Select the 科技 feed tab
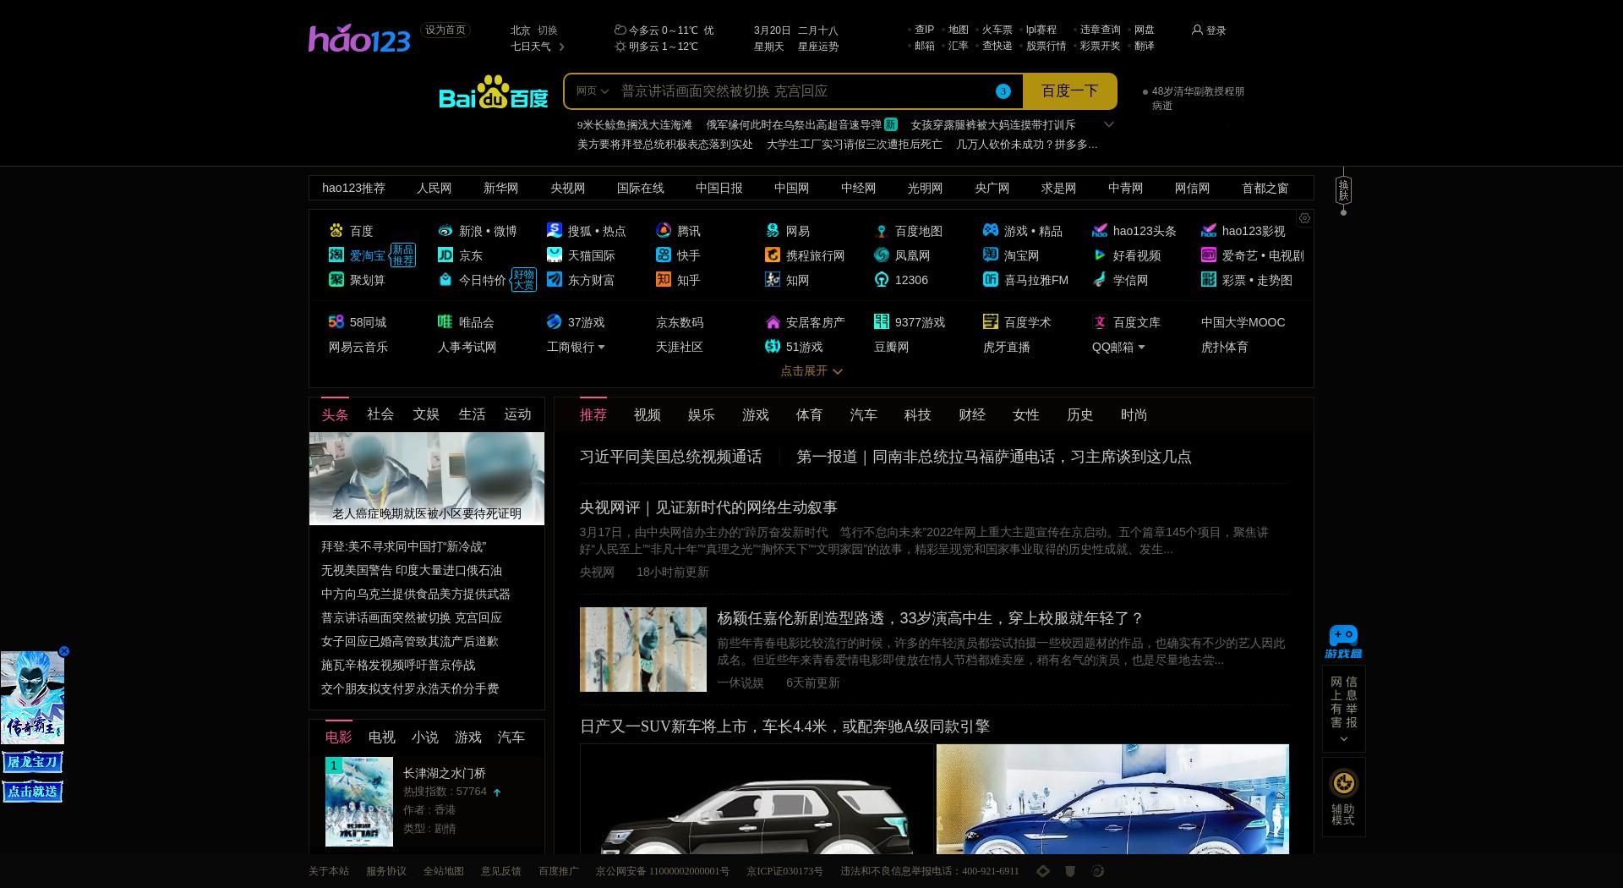Image resolution: width=1623 pixels, height=888 pixels. (x=918, y=415)
